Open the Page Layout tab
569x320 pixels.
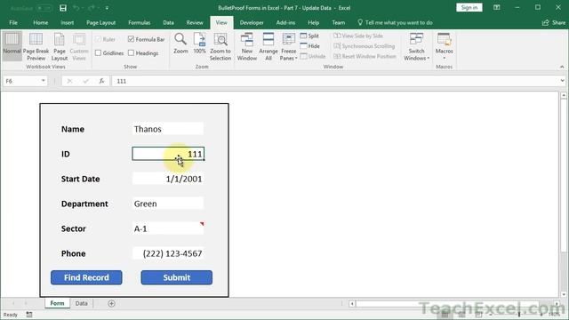click(x=100, y=22)
